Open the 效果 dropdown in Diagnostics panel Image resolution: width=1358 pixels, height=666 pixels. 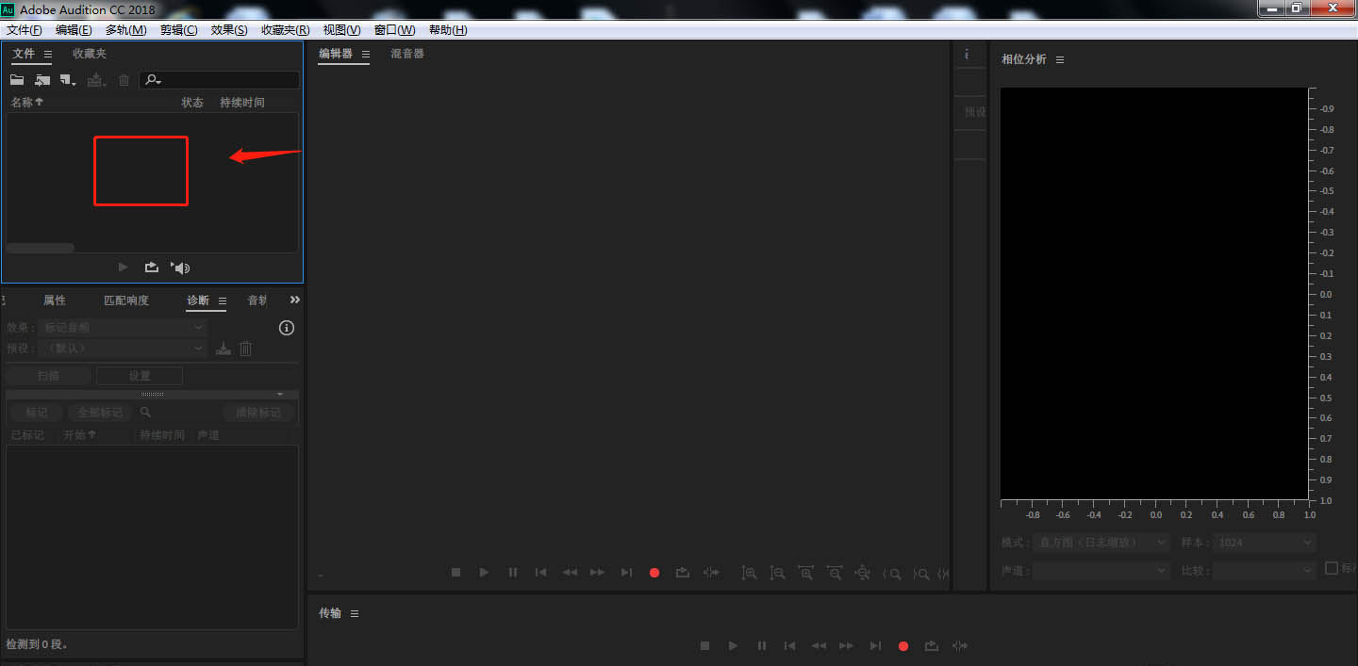[124, 327]
